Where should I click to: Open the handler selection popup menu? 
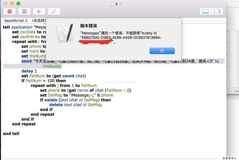click(39, 20)
